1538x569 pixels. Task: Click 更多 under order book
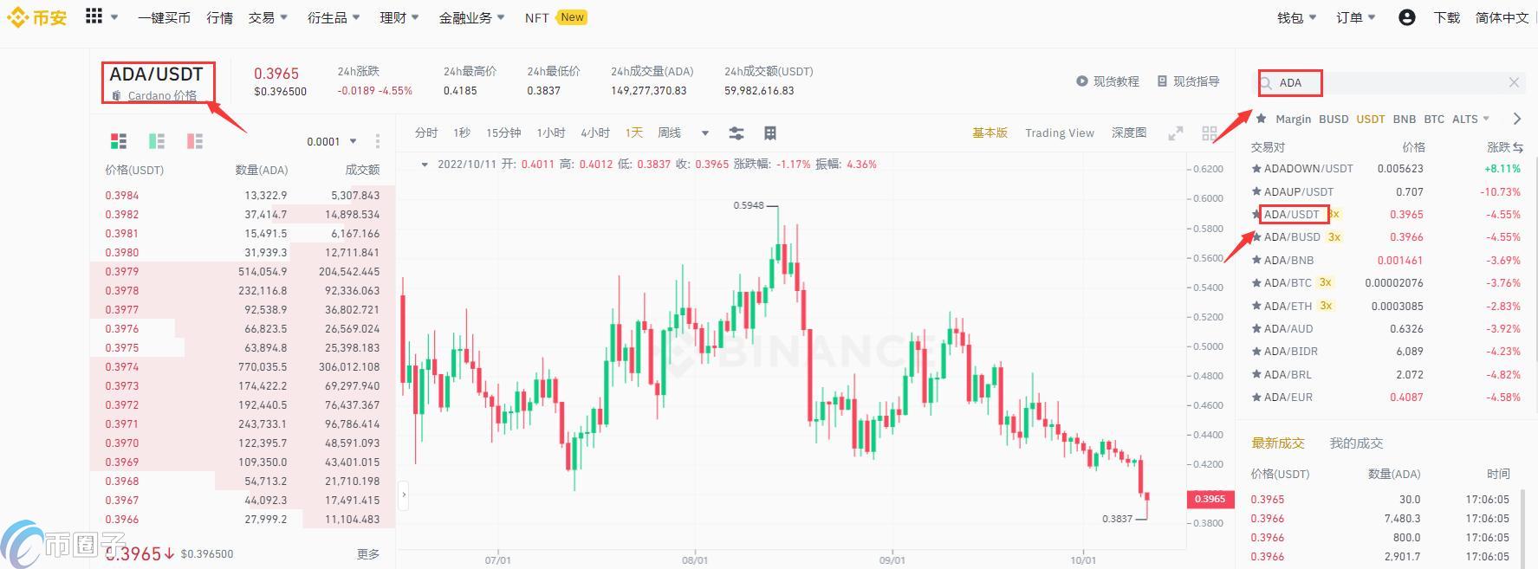click(x=368, y=553)
